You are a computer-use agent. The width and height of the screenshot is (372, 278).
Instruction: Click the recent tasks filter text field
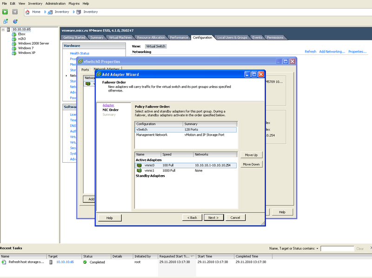[x=337, y=249]
